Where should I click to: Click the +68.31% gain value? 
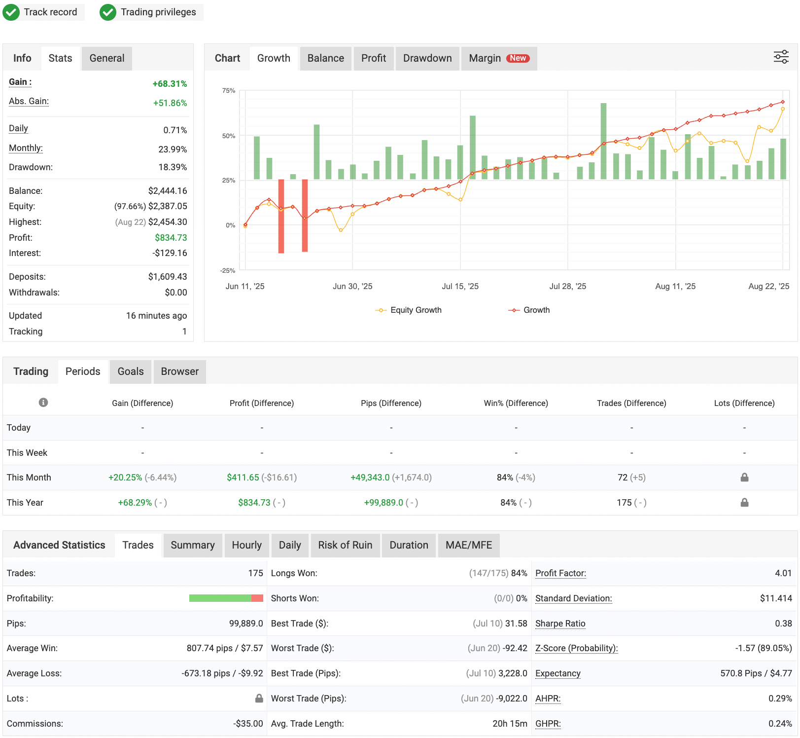(x=170, y=84)
